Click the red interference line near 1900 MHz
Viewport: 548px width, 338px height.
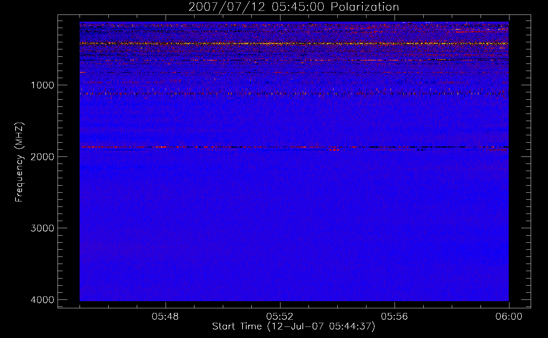[x=294, y=147]
